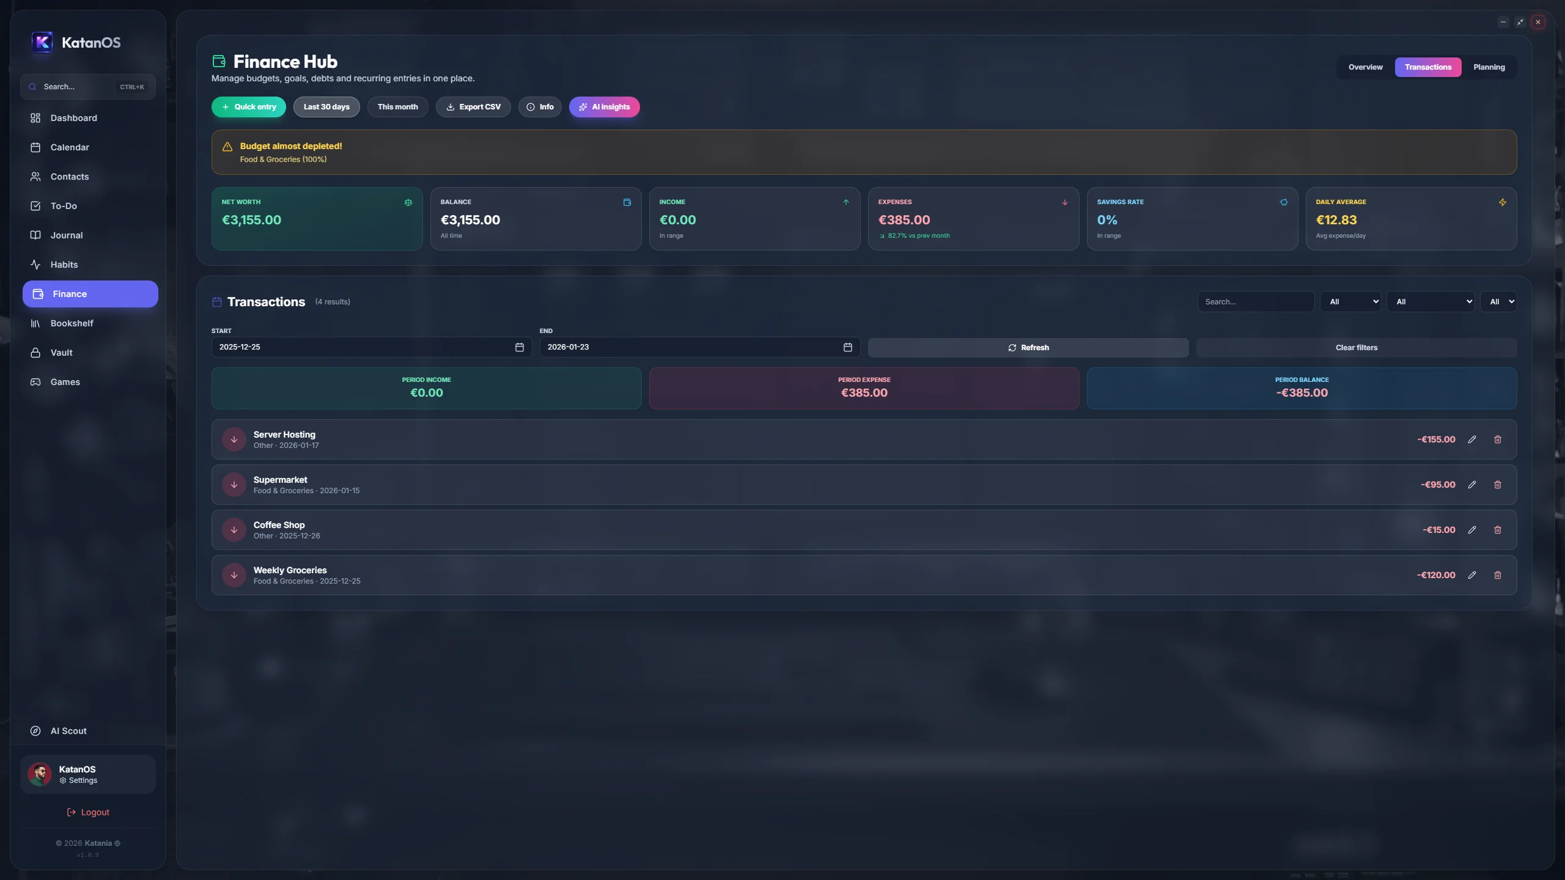Open the Vault sidebar item
The width and height of the screenshot is (1565, 880).
[61, 353]
